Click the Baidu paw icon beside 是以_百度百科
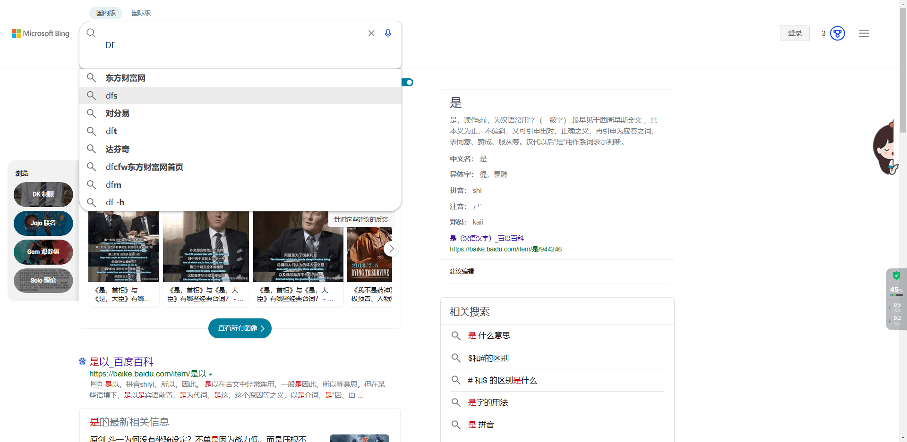This screenshot has width=907, height=442. [x=83, y=361]
